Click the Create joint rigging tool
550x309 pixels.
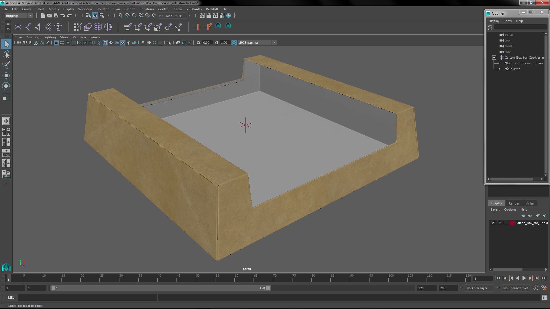click(x=28, y=27)
